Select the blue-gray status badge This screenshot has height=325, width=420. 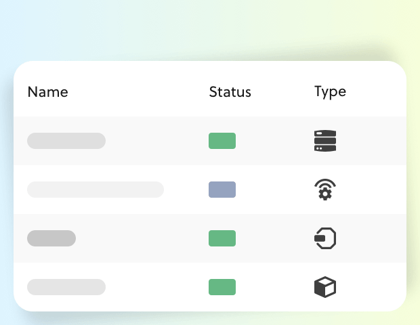222,190
